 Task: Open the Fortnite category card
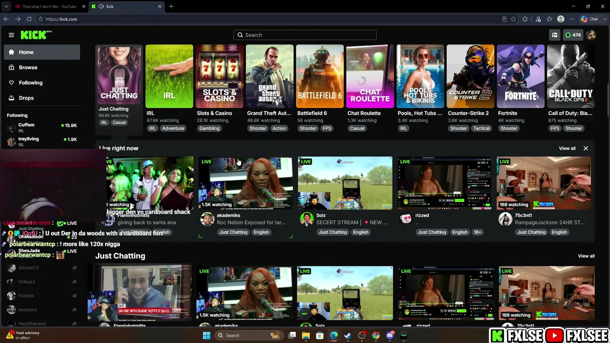[x=520, y=76]
